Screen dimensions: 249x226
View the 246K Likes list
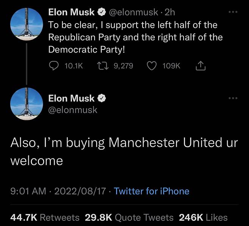click(203, 217)
